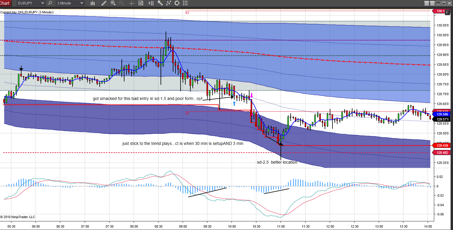The image size is (453, 230).
Task: Select the red 129.402 price marker
Action: coord(442,153)
